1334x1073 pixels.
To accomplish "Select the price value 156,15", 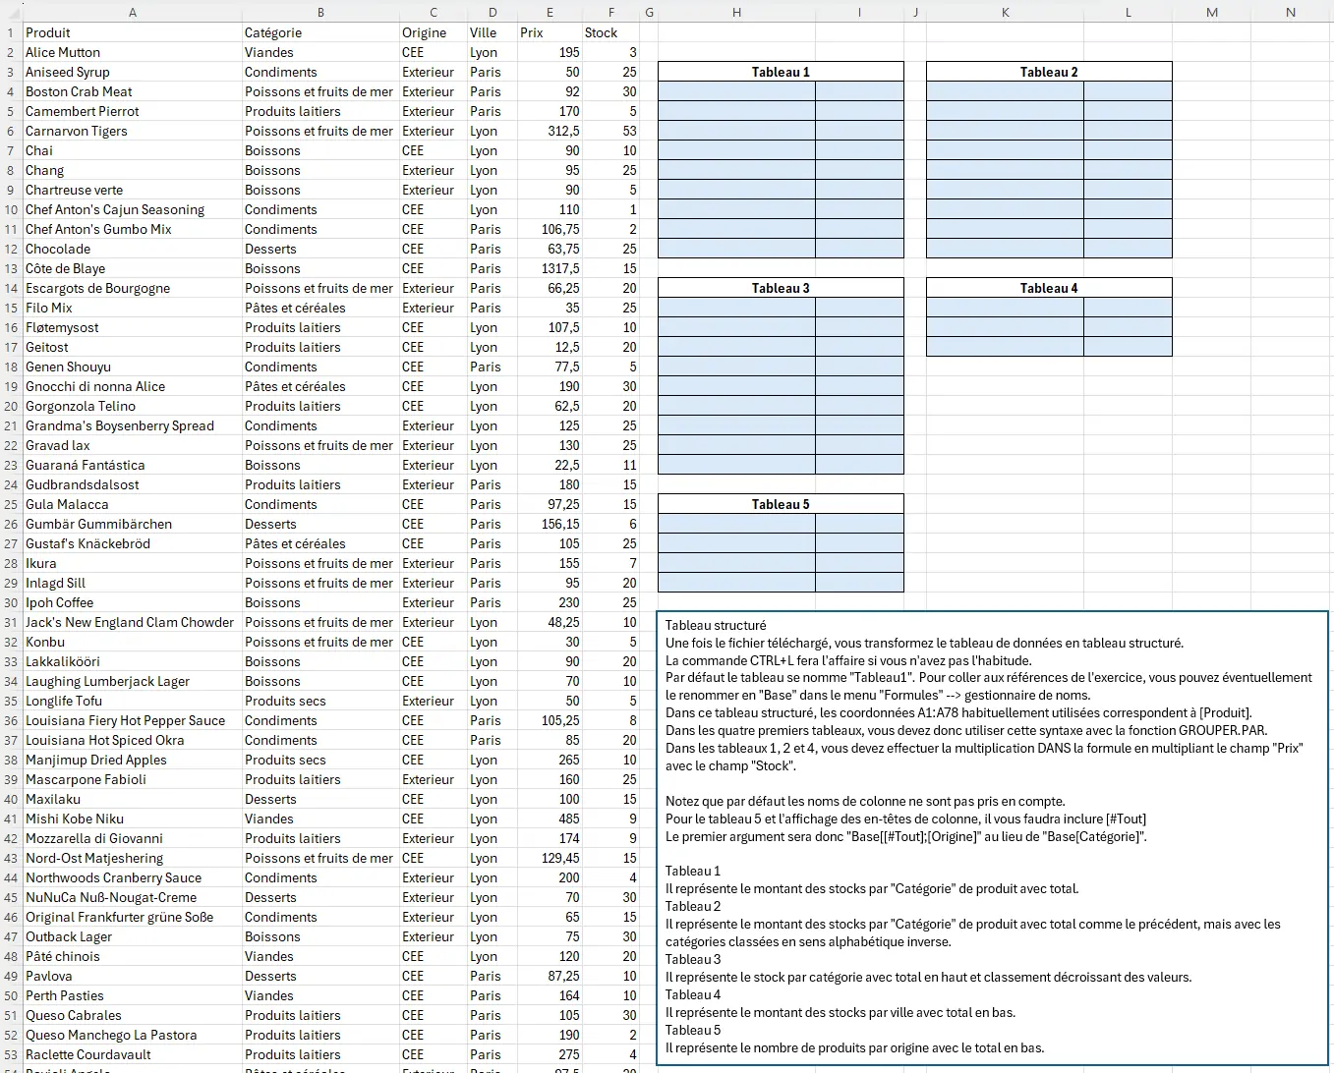I will (x=550, y=524).
